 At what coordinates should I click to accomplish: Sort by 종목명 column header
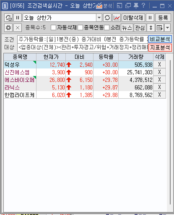[20, 57]
